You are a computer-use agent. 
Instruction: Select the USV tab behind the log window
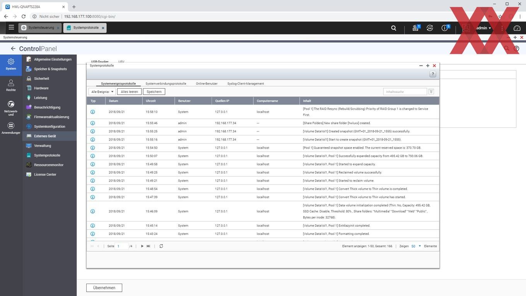121,62
